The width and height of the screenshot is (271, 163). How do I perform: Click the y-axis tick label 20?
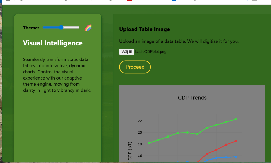pyautogui.click(x=140, y=133)
